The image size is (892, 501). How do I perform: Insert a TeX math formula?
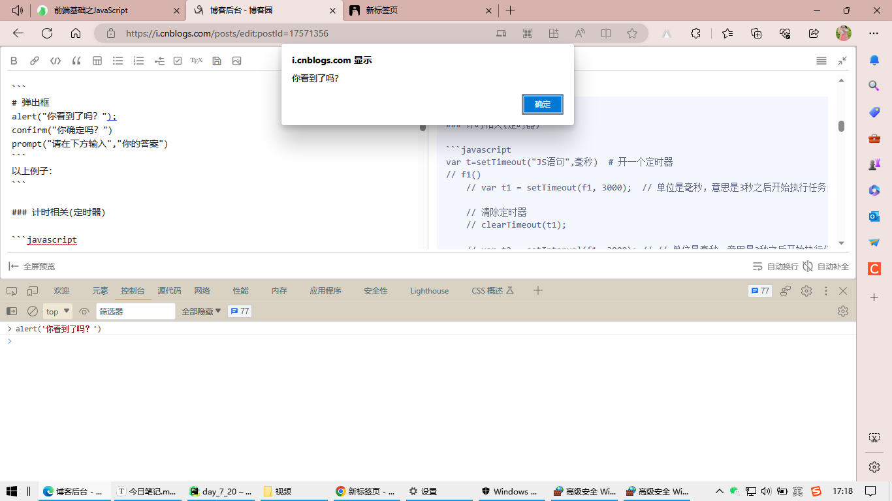(x=197, y=61)
